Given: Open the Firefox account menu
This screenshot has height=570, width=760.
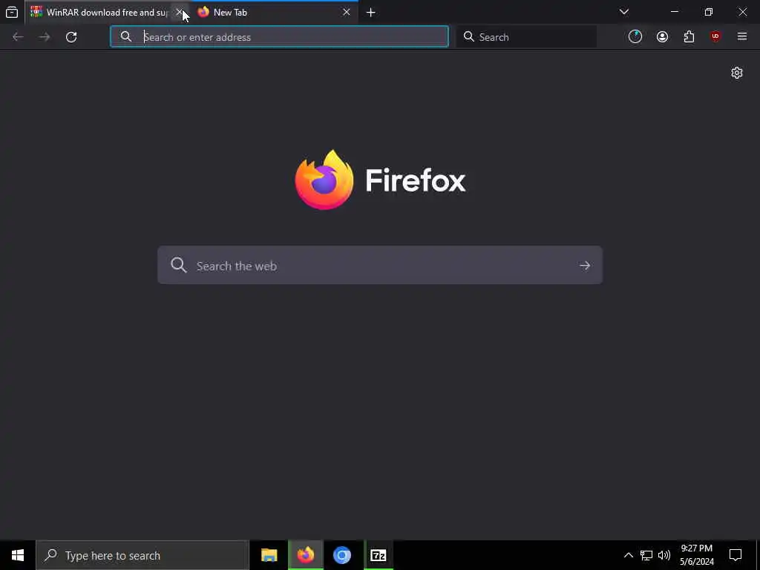Looking at the screenshot, I should tap(662, 37).
